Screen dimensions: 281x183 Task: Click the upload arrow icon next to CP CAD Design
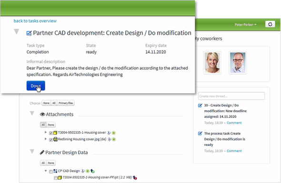92,171
